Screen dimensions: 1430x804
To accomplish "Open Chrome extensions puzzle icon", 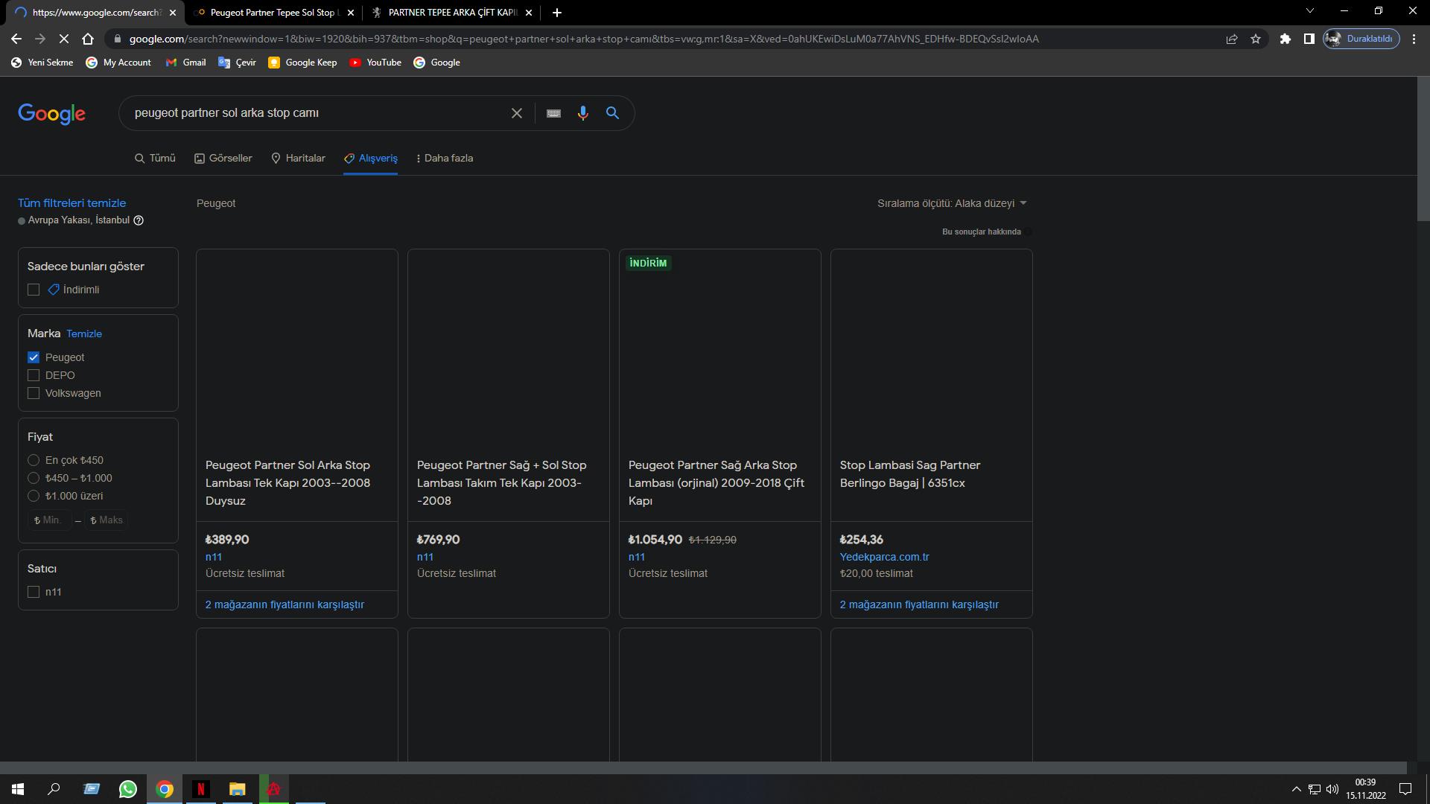I will click(1285, 39).
